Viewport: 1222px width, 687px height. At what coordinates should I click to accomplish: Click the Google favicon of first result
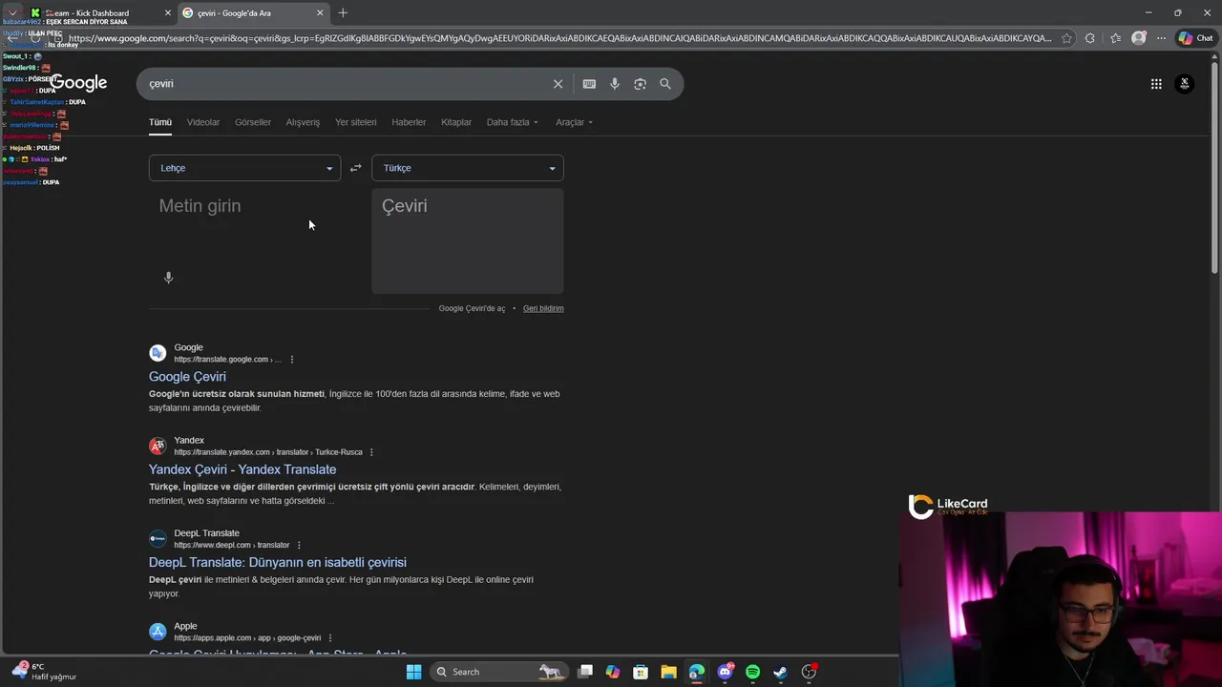tap(158, 353)
